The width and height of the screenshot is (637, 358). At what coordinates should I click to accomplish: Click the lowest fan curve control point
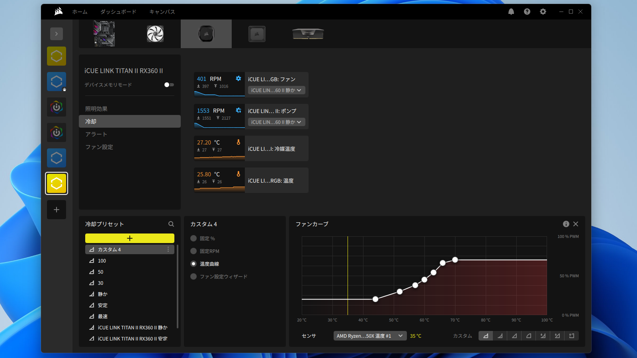(x=375, y=299)
